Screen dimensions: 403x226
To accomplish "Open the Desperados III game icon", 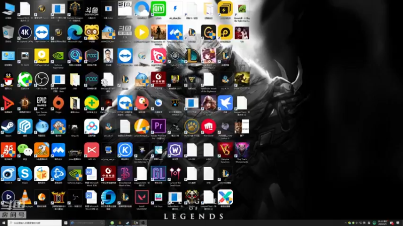I will coord(158,33).
